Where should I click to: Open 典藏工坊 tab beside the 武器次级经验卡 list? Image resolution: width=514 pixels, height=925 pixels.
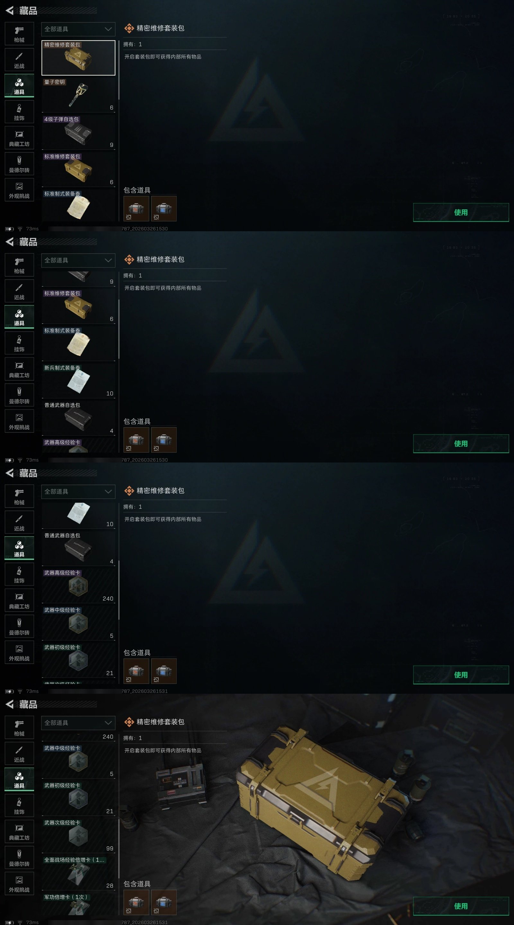pos(19,832)
